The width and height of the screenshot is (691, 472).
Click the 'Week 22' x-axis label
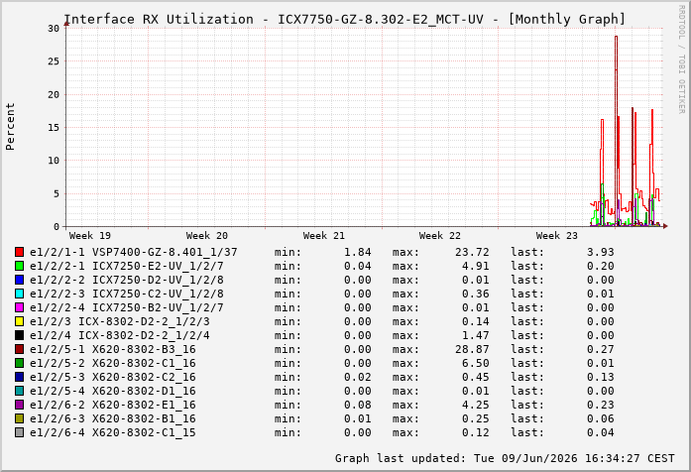(x=440, y=236)
